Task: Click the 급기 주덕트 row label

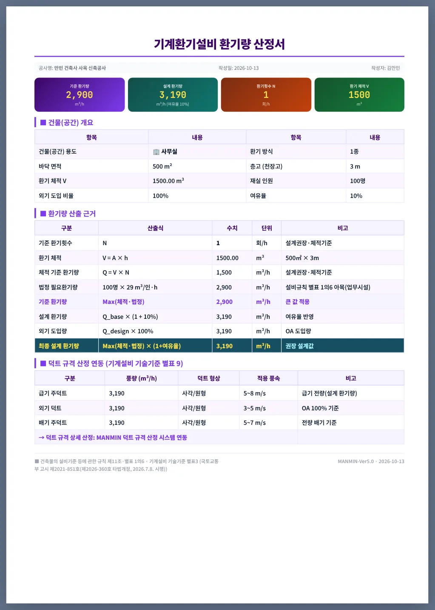Action: click(53, 393)
